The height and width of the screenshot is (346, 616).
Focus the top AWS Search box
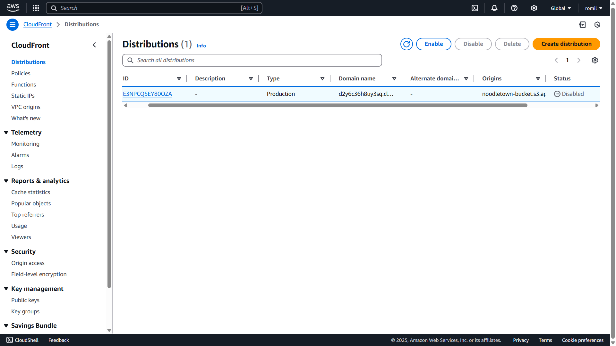[x=154, y=8]
